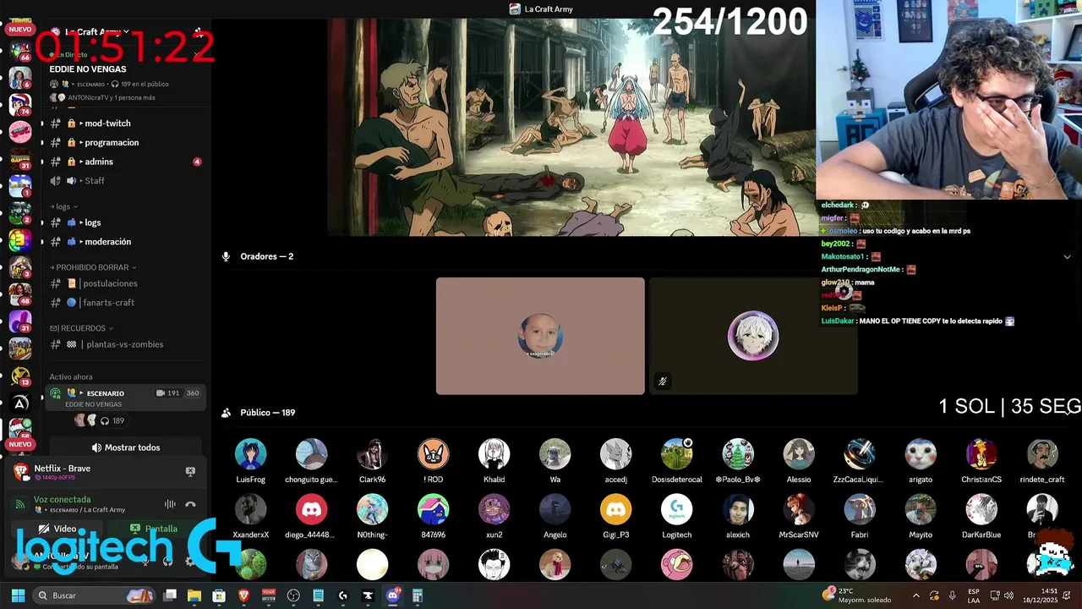Click the muted speaker tile, anime avatar
The image size is (1082, 609).
pyautogui.click(x=753, y=336)
